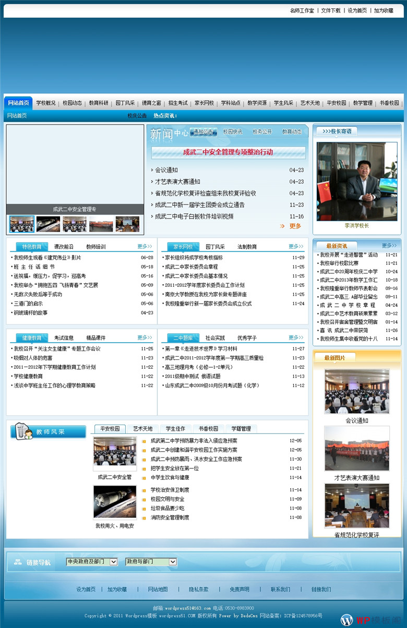The image size is (407, 628).
Task: Open 校园文明与安全 article
Action: click(167, 499)
